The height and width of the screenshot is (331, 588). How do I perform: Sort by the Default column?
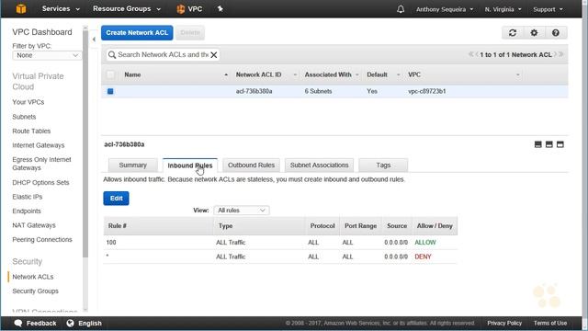pyautogui.click(x=377, y=74)
